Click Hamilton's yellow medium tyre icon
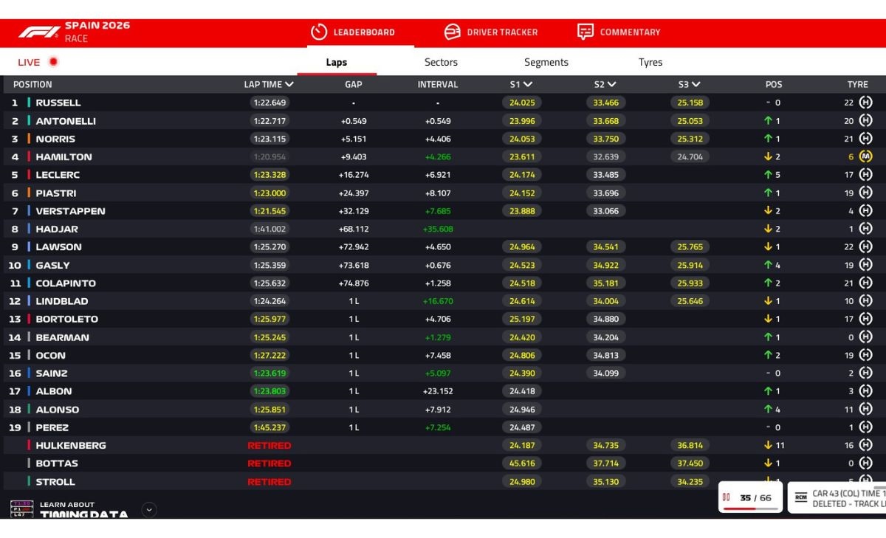The width and height of the screenshot is (886, 538). pyautogui.click(x=865, y=156)
